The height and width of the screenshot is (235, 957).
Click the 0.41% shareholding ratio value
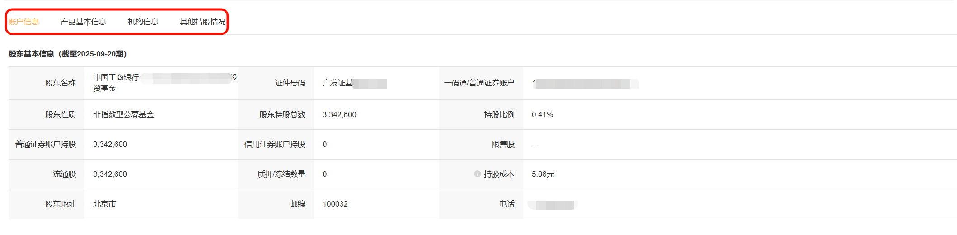542,114
